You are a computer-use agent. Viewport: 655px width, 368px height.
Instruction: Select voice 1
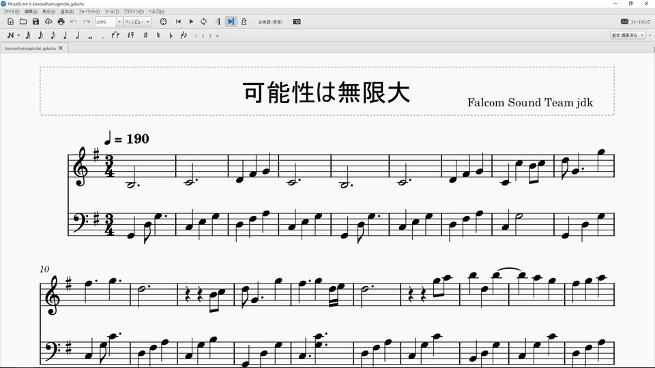tap(196, 36)
